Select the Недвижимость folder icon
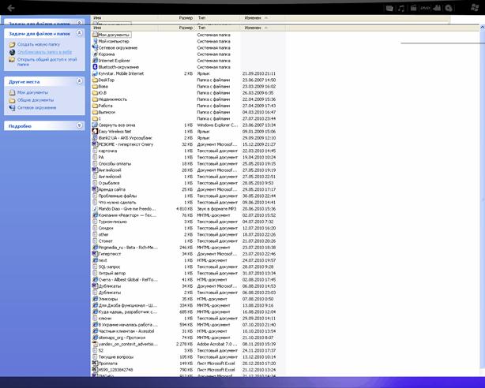The image size is (485, 388). coord(95,99)
